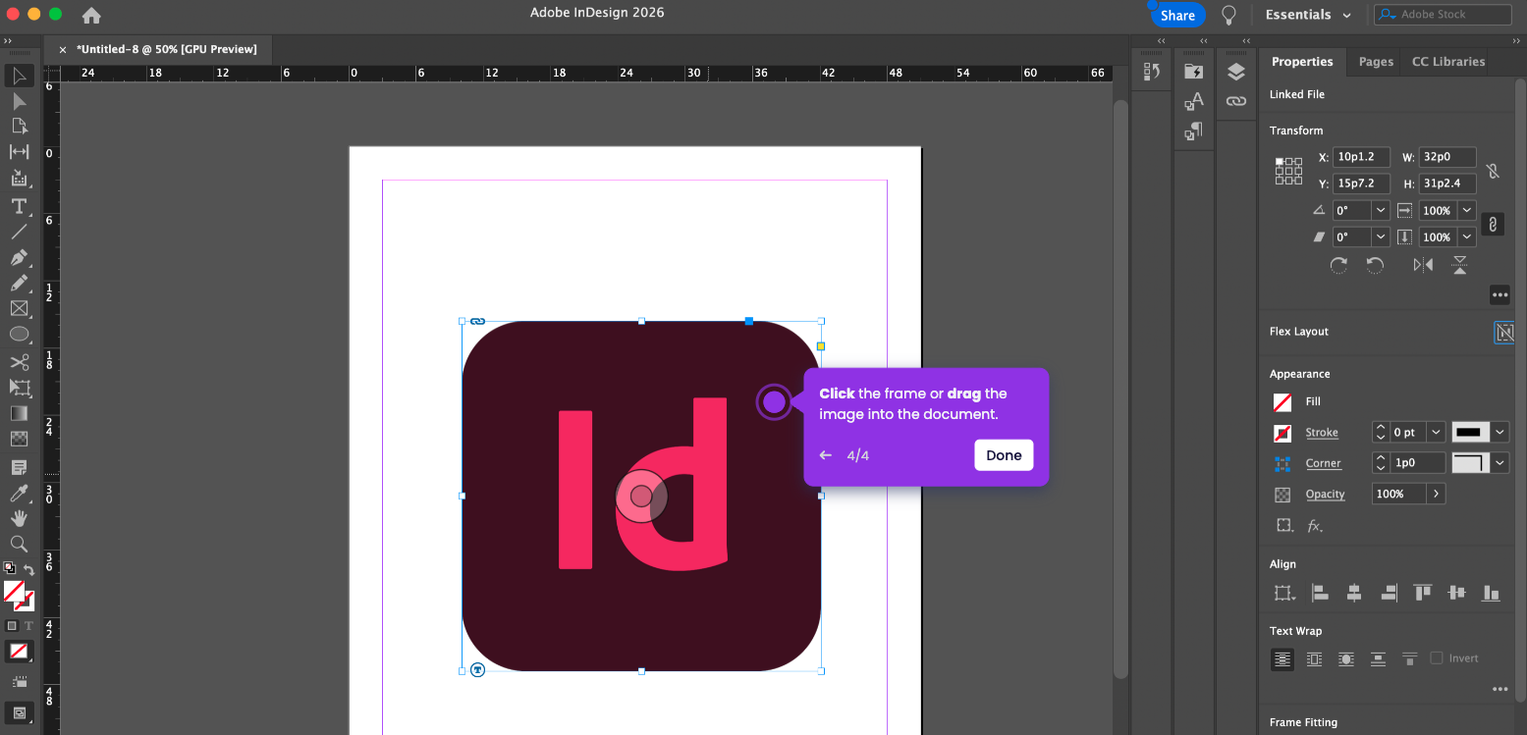Toggle constrain proportions for scaling
Viewport: 1527px width, 735px height.
click(x=1493, y=224)
